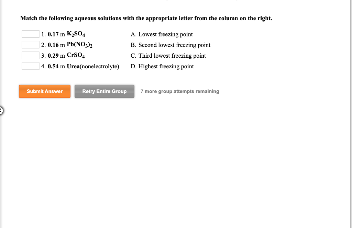352x228 pixels.
Task: Select option C Third lowest freezing point text
Action: (x=168, y=56)
